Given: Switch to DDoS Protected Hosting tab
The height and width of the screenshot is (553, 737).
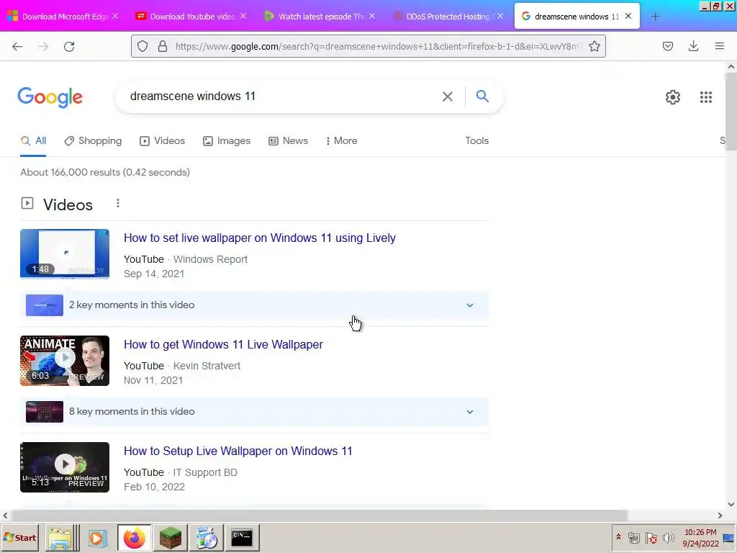Looking at the screenshot, I should click(448, 17).
